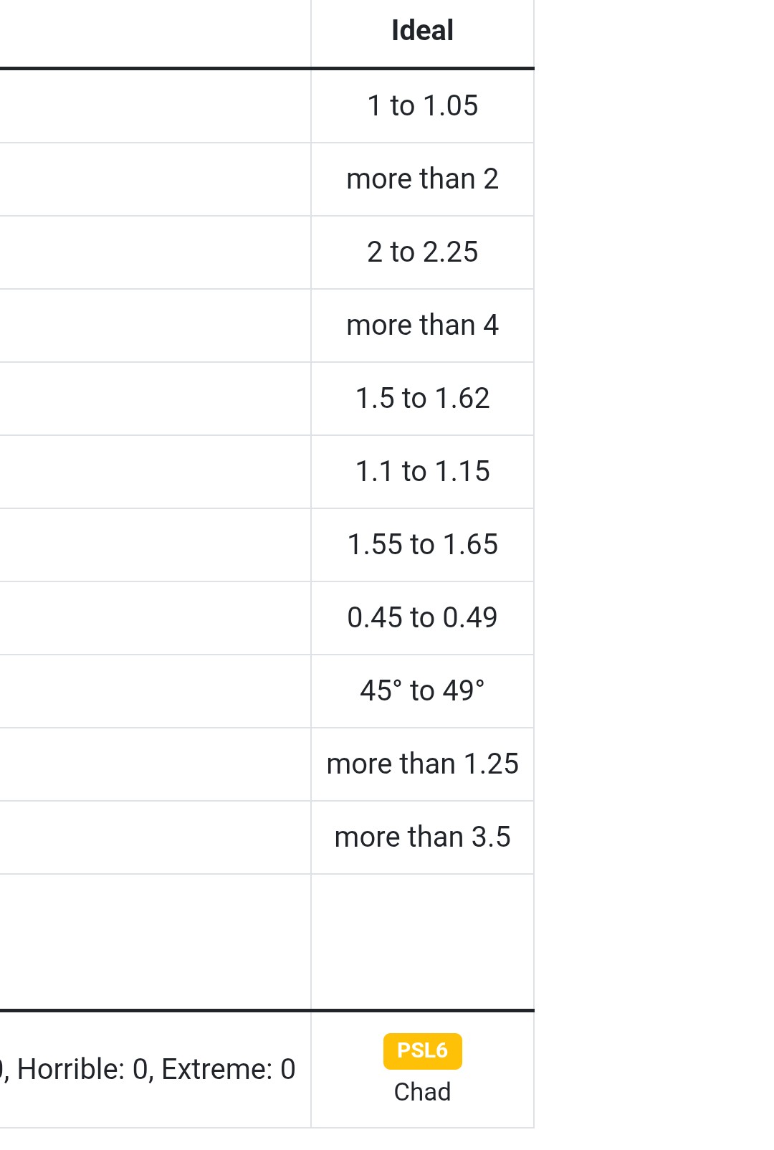Click the '1.1 to 1.15' cell
Image resolution: width=774 pixels, height=1150 pixels.
click(422, 472)
